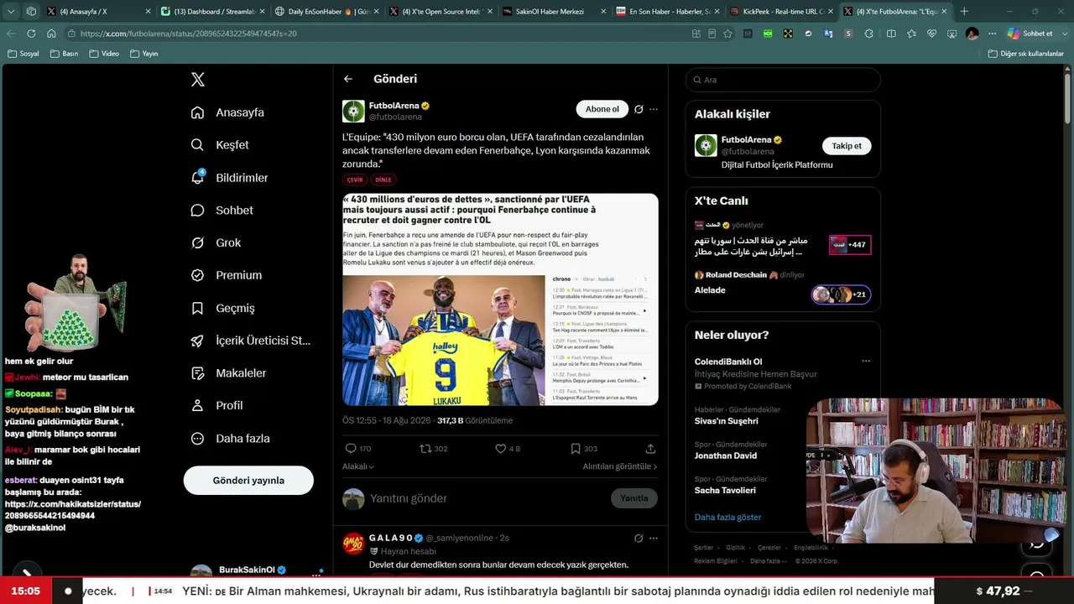This screenshot has height=604, width=1074.
Task: Click the Abone ol button
Action: coord(602,109)
